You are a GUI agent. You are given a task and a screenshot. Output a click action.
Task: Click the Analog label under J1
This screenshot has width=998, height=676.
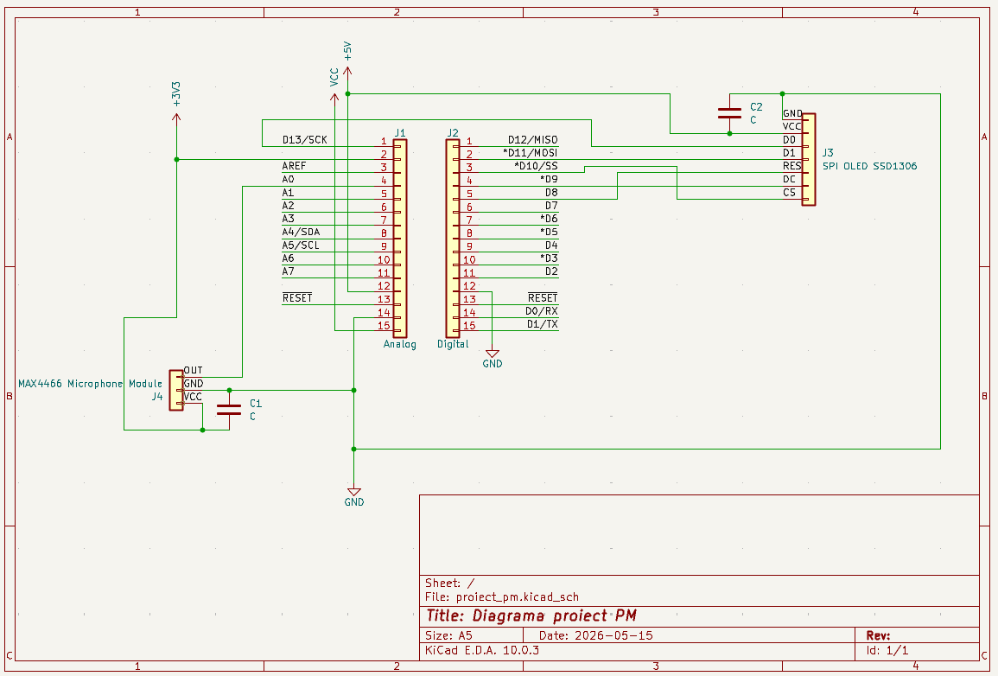pyautogui.click(x=400, y=344)
